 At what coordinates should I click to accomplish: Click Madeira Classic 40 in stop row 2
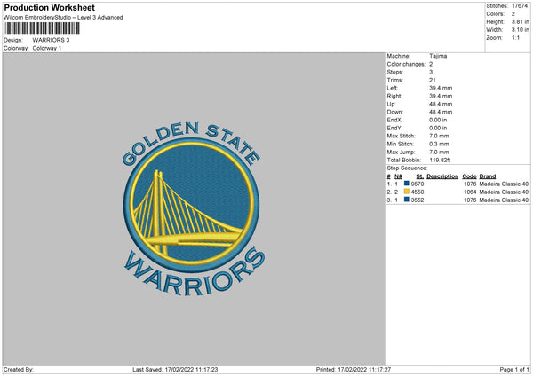coord(504,192)
